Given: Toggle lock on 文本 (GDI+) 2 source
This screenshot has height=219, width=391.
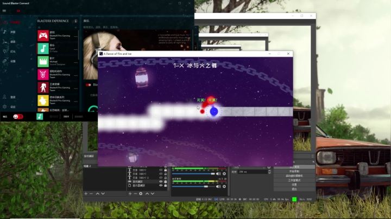Looking at the screenshot, I should coord(165,178).
